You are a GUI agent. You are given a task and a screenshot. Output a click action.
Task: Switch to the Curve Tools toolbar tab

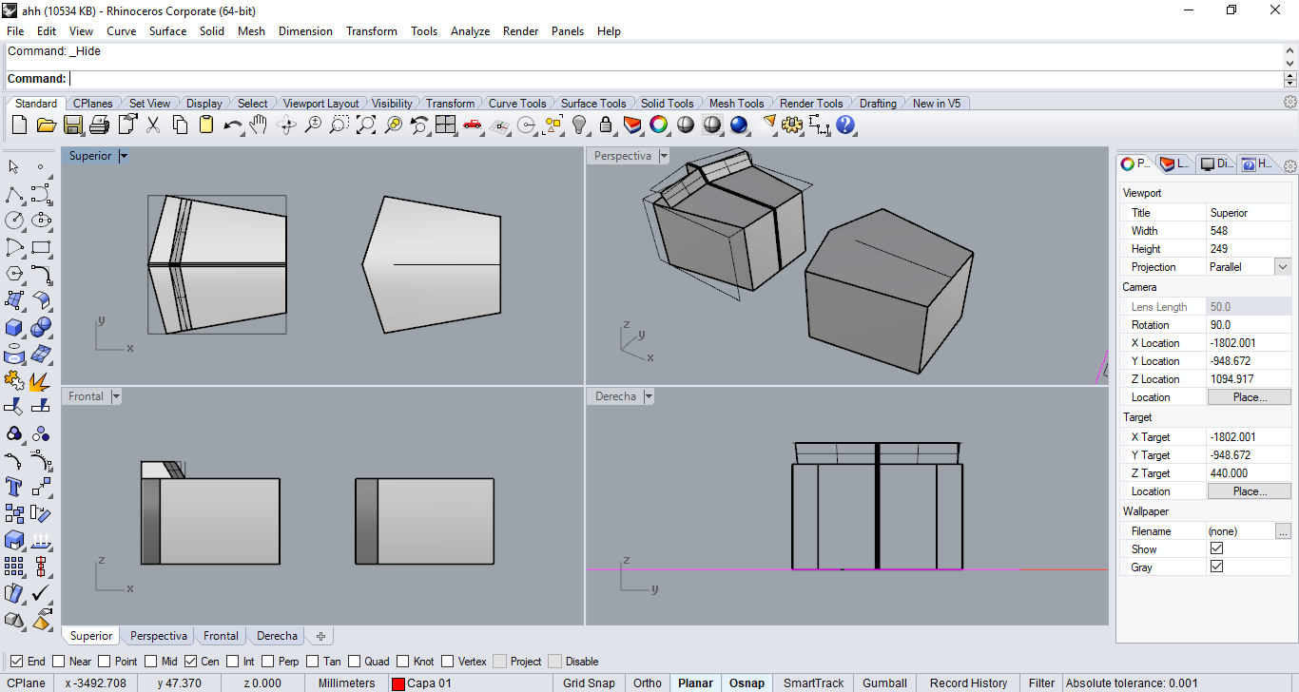tap(517, 104)
